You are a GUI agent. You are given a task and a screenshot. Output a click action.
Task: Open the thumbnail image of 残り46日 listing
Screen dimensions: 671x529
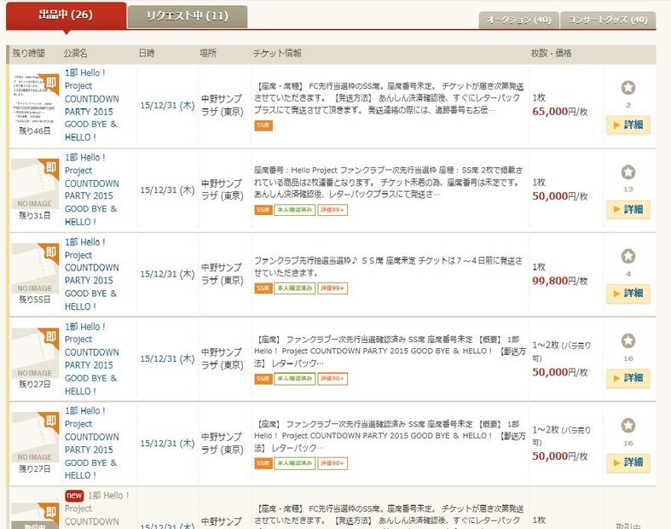click(35, 99)
